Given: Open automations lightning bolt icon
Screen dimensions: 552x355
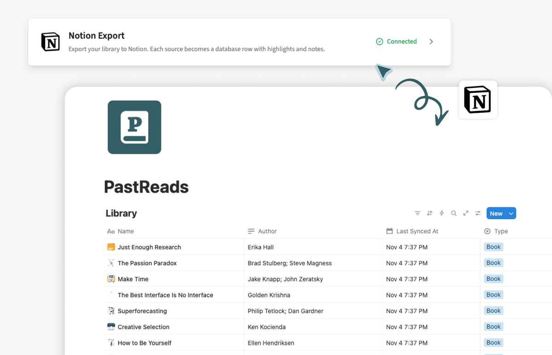Looking at the screenshot, I should click(x=442, y=213).
